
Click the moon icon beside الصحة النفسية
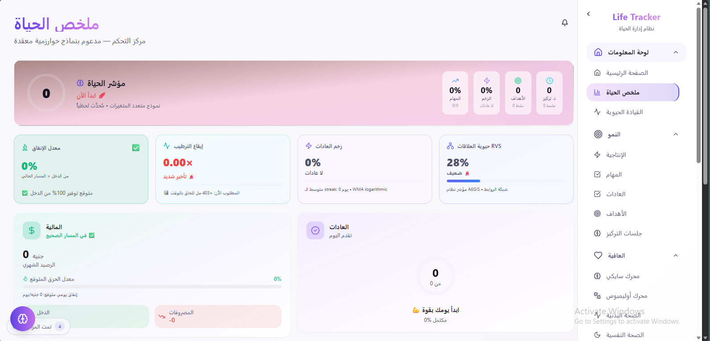(598, 335)
